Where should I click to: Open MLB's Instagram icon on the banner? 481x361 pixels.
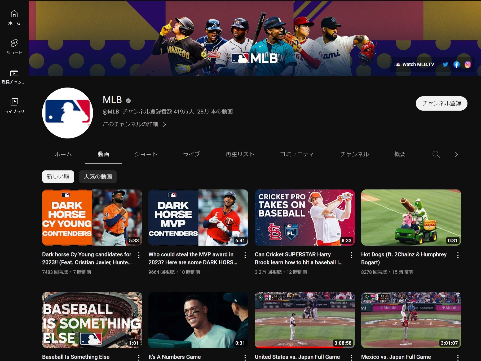pos(467,64)
